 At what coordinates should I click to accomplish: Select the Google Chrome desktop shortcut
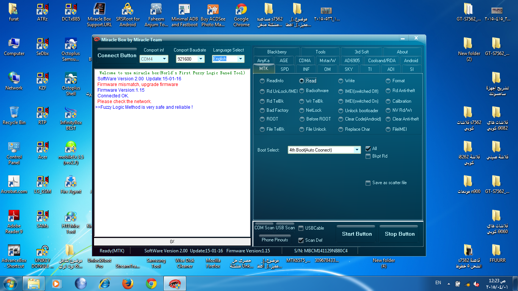click(242, 15)
